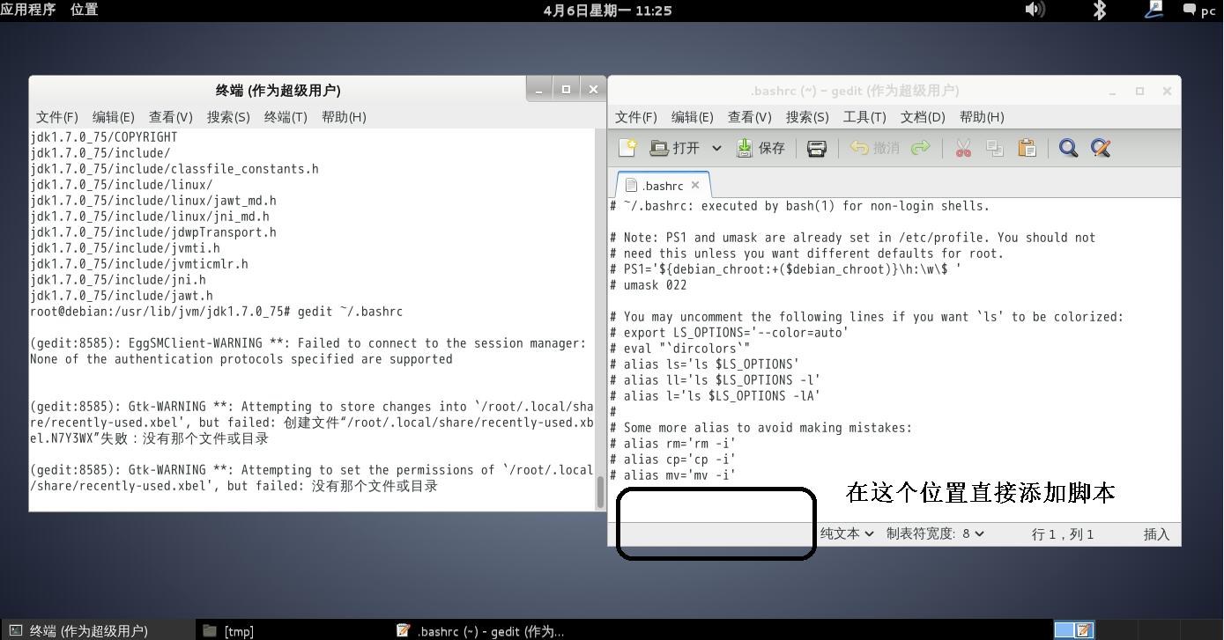
Task: Open terminal 终端(T) menu
Action: pos(286,117)
